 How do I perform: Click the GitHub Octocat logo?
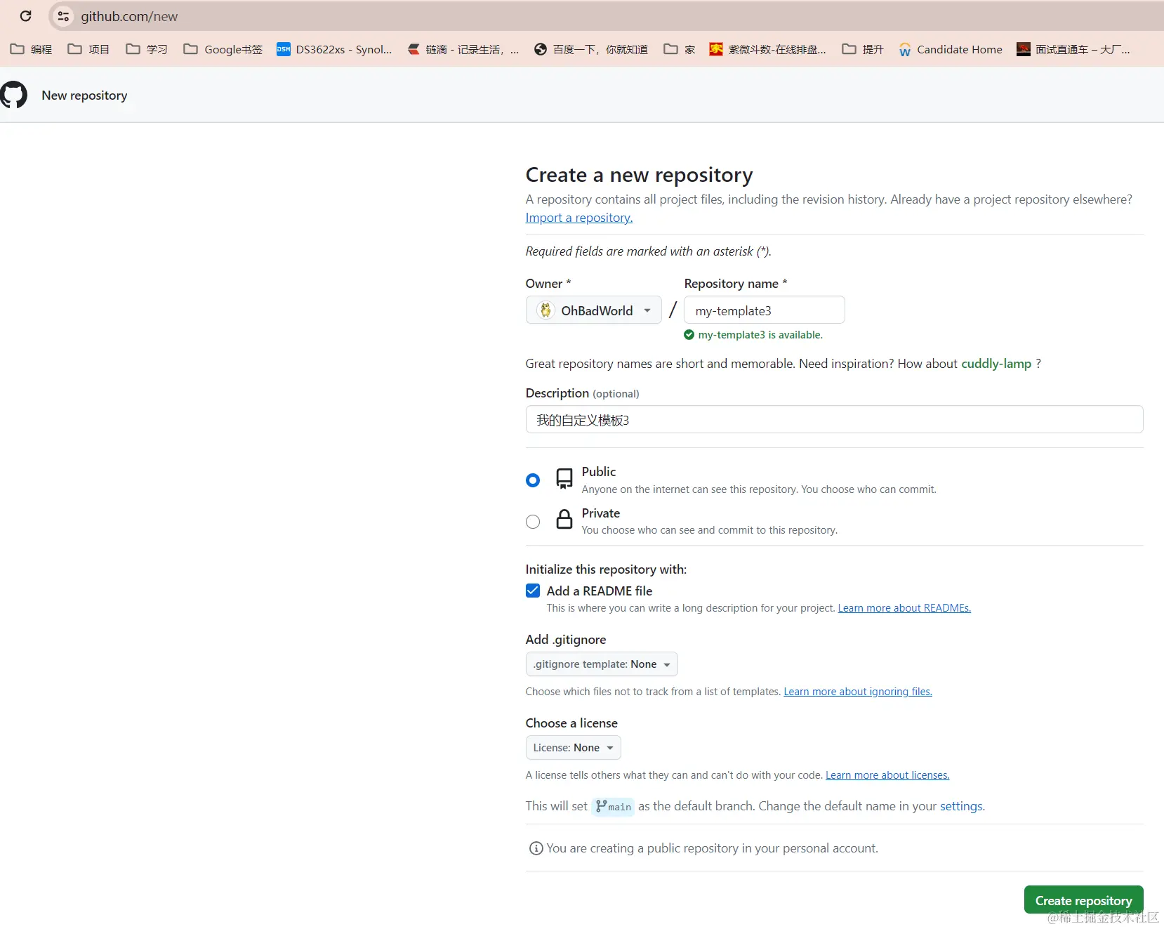pos(13,95)
